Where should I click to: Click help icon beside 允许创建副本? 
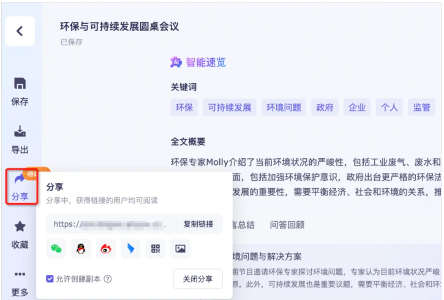108,279
